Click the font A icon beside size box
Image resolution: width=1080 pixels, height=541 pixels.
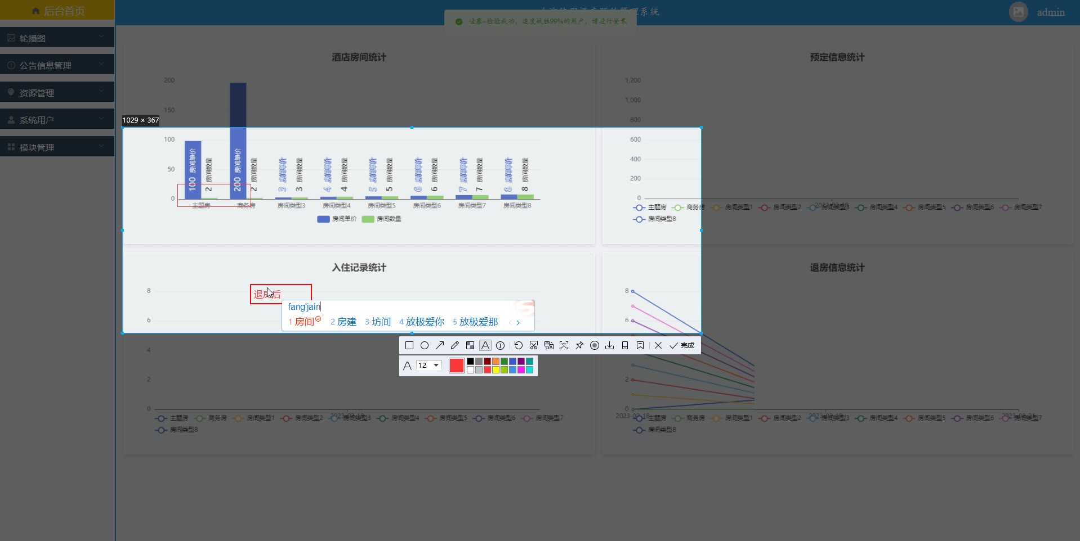pos(408,366)
